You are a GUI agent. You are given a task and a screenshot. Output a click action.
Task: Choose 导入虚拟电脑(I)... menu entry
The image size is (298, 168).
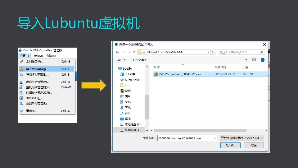(47, 69)
